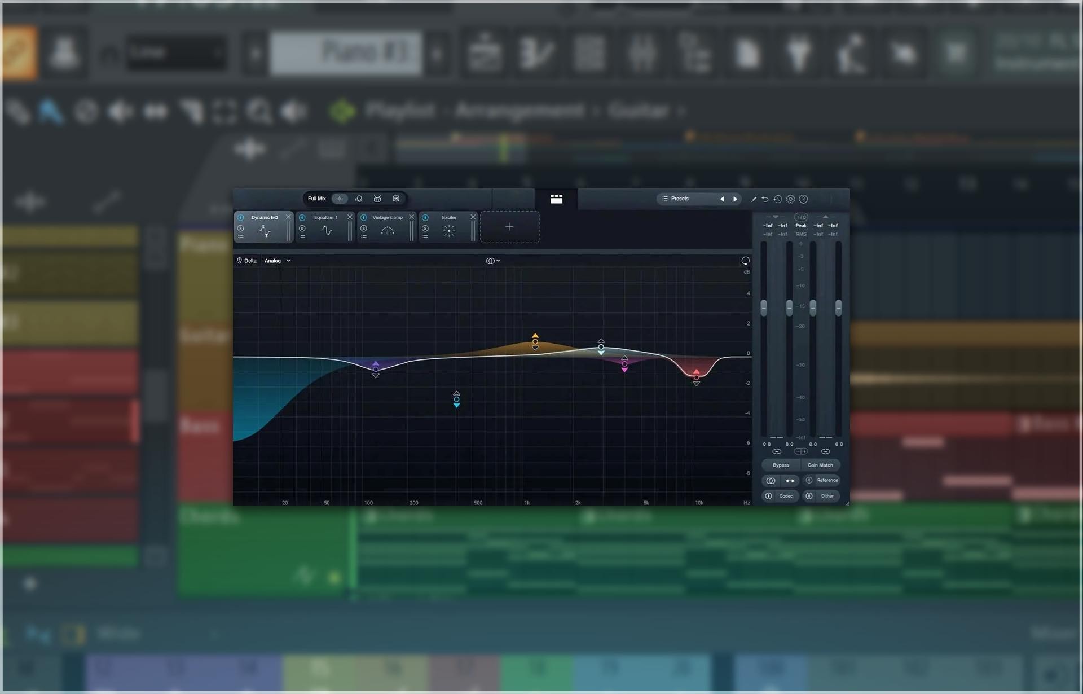This screenshot has width=1083, height=694.
Task: Select the vocal focus head icon
Action: point(359,199)
